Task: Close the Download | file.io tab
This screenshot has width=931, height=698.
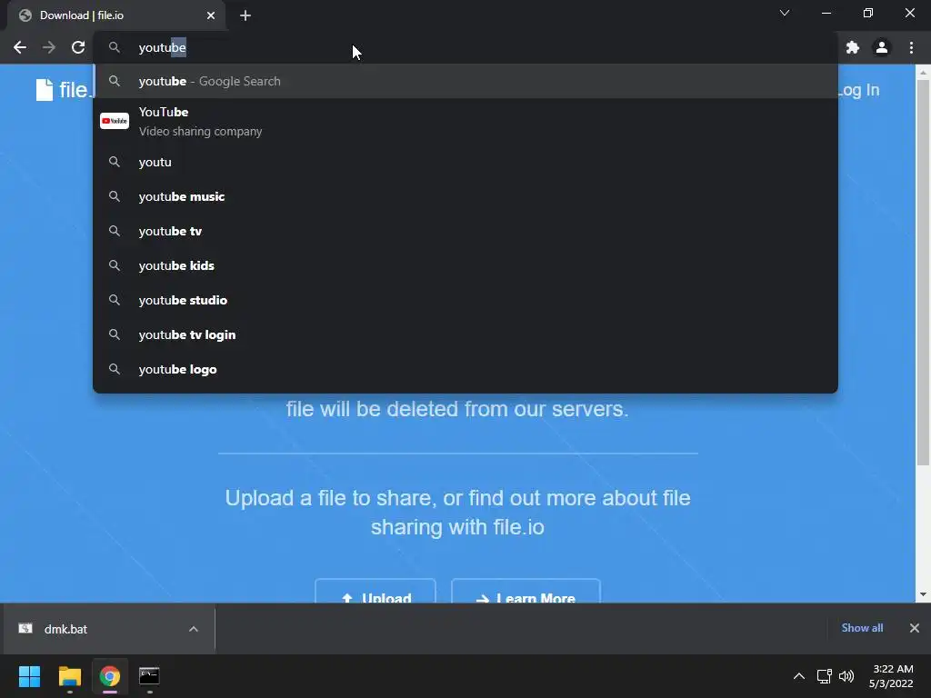Action: pos(211,15)
